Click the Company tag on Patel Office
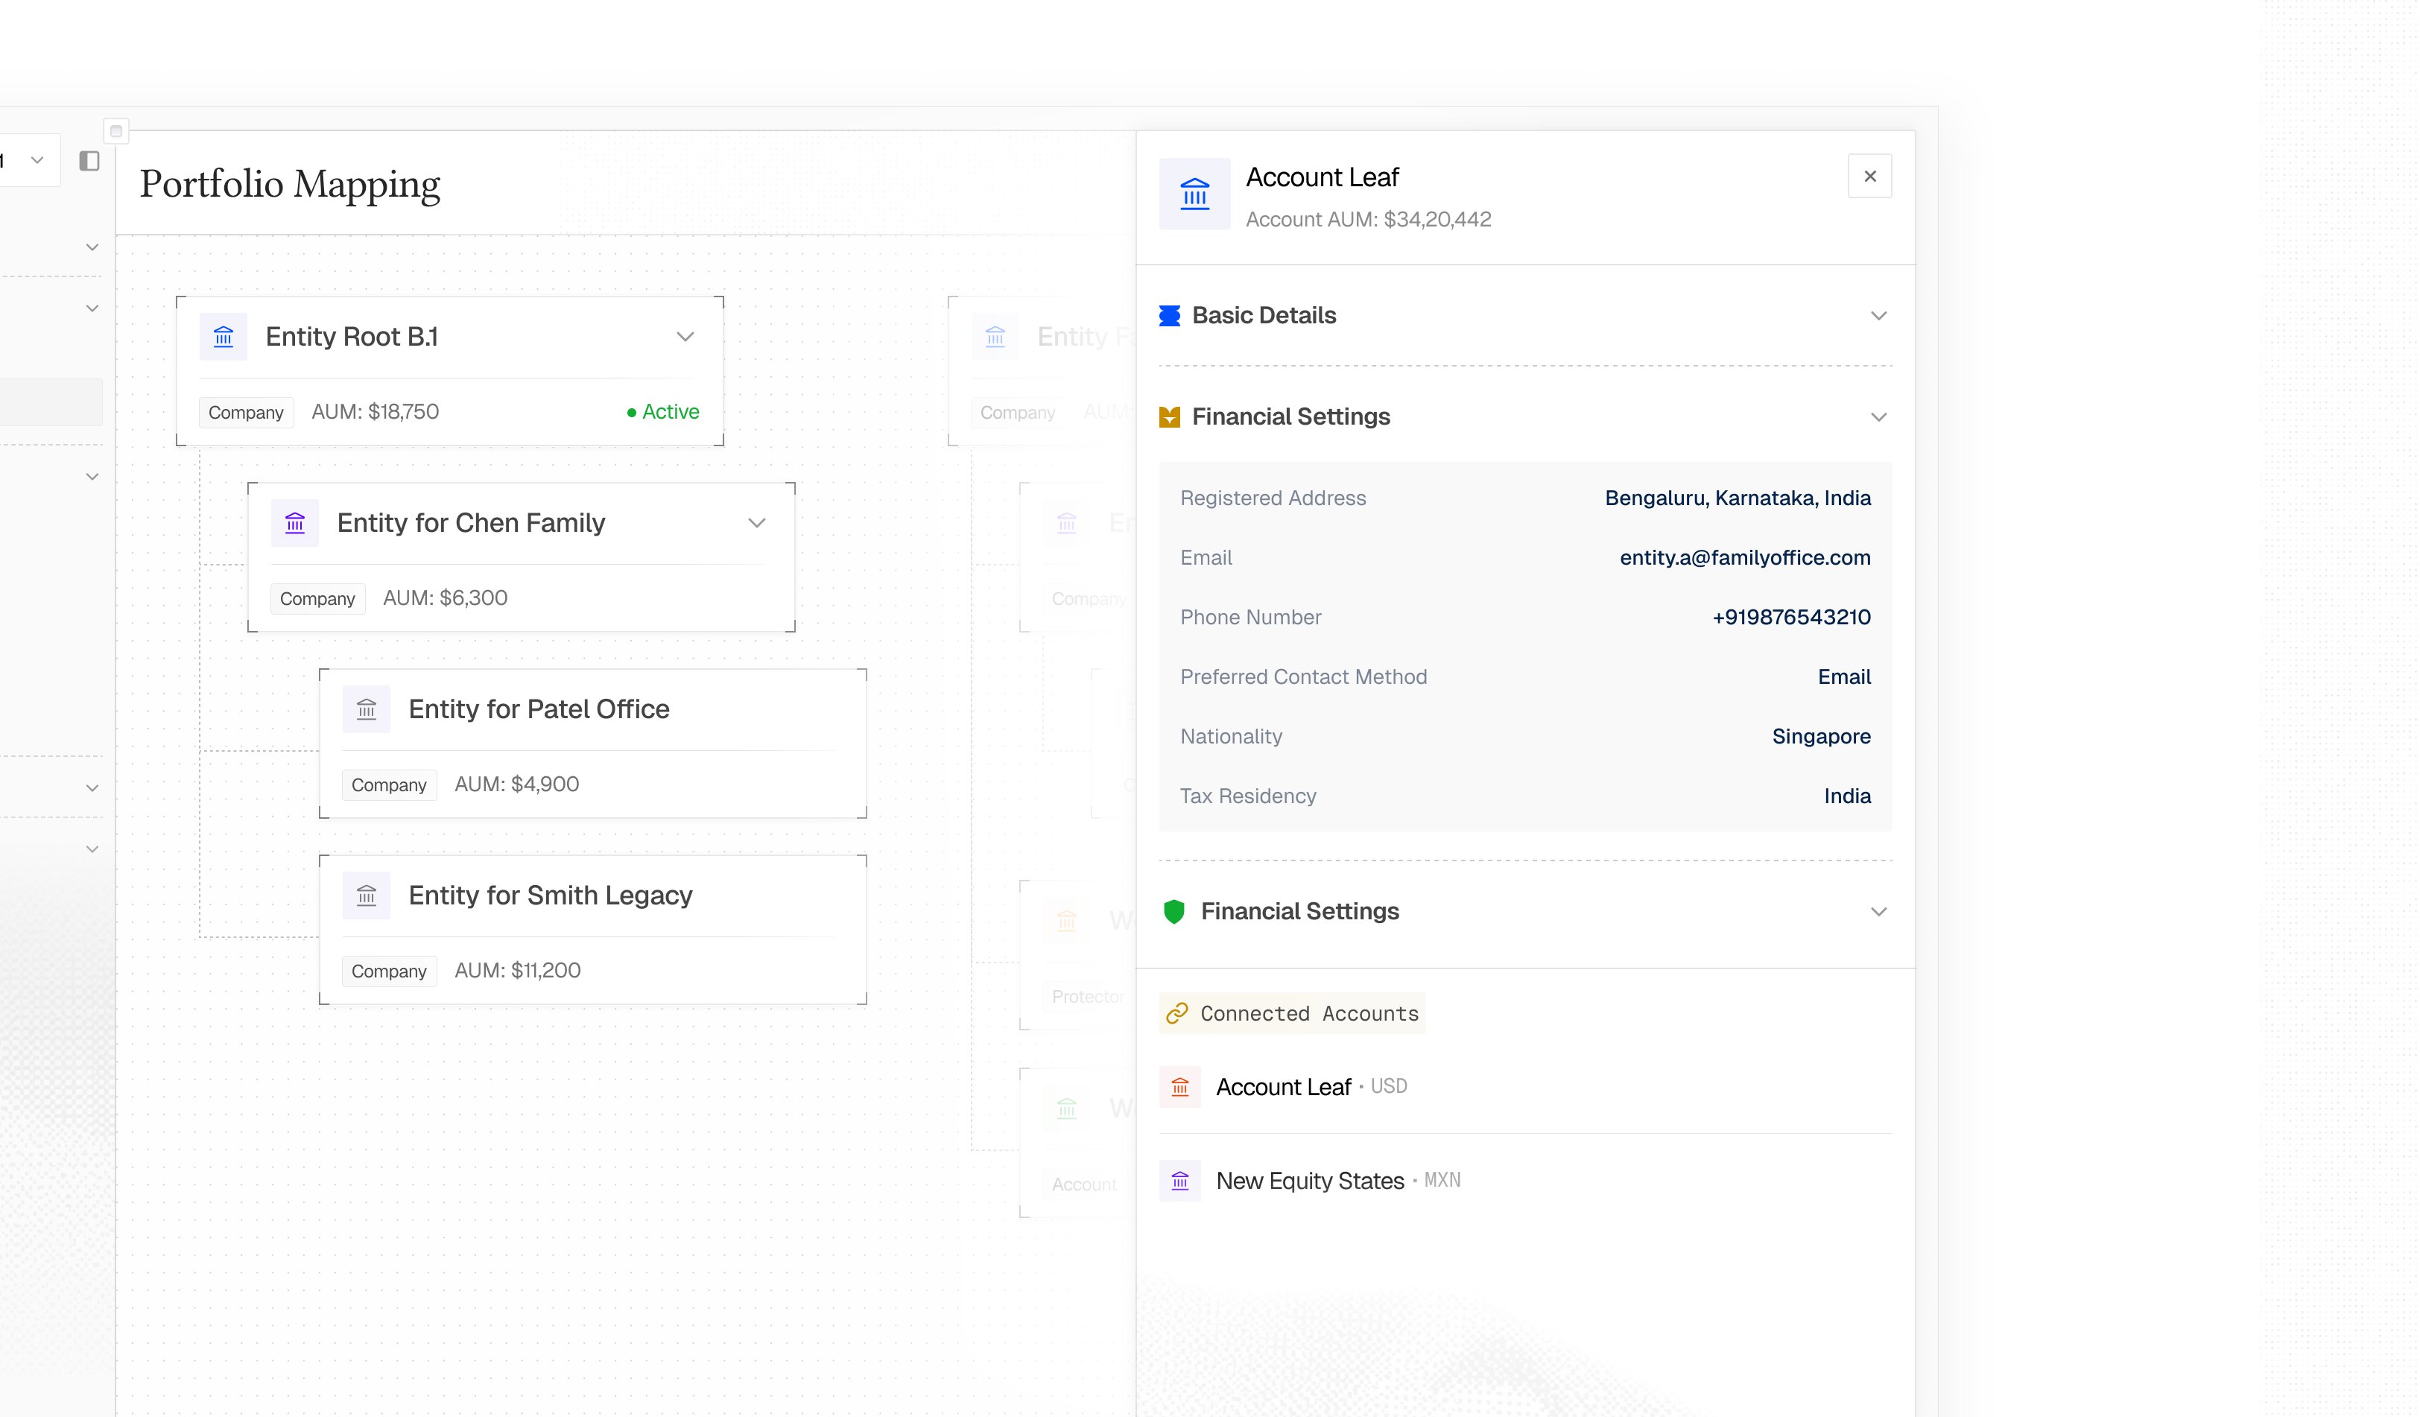 [x=389, y=784]
